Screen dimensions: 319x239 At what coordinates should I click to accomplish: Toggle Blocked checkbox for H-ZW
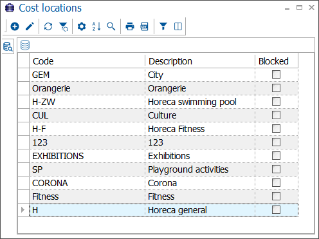[x=276, y=102]
